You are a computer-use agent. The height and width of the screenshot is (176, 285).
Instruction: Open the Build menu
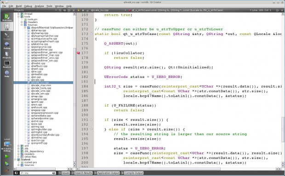19,6
